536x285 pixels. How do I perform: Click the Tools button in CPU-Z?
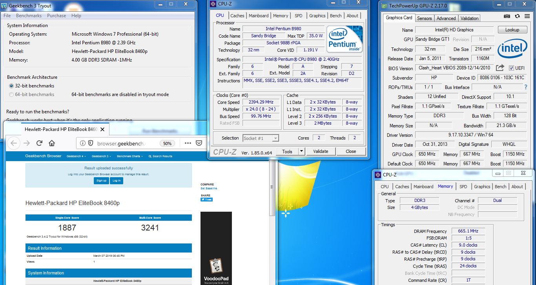click(x=287, y=151)
